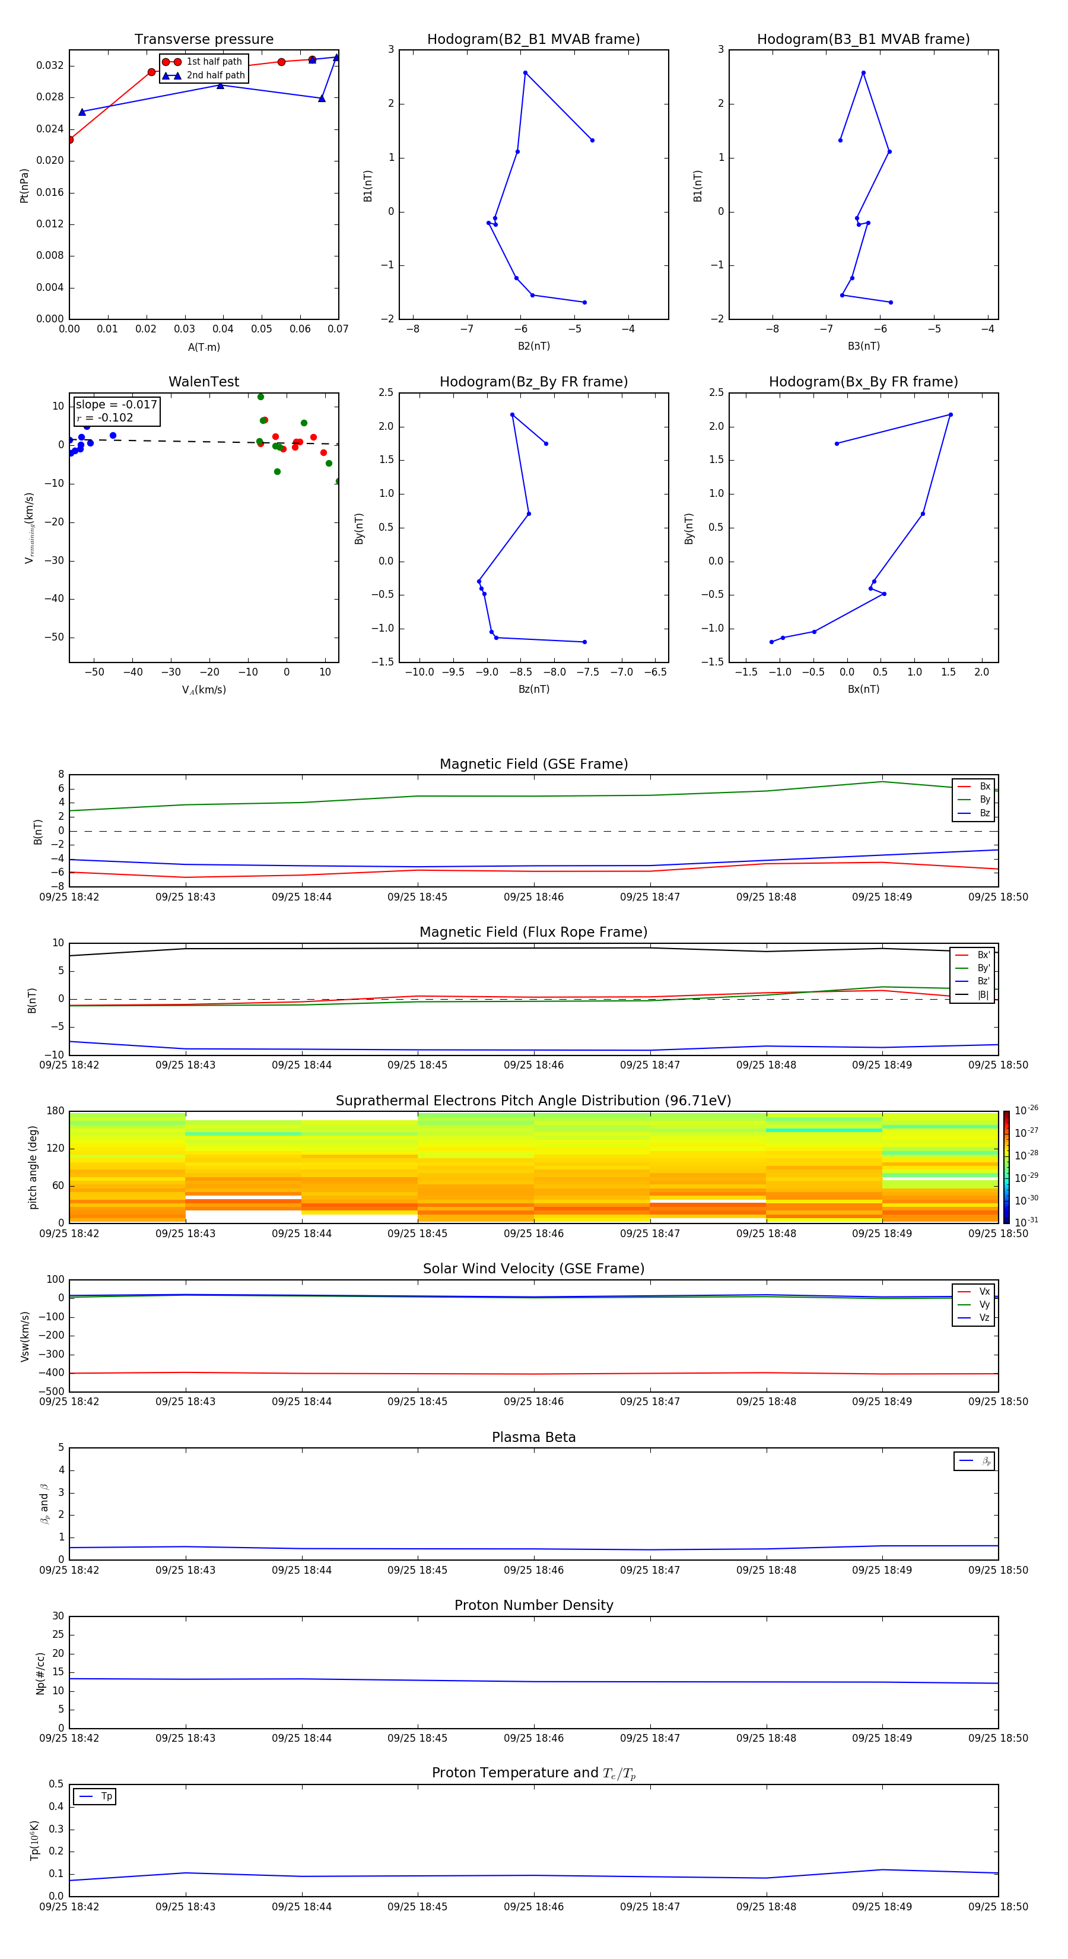This screenshot has width=1068, height=1959.
Task: Click the "Magnetic Field (Flux Rope Frame)" title
Action: (533, 931)
